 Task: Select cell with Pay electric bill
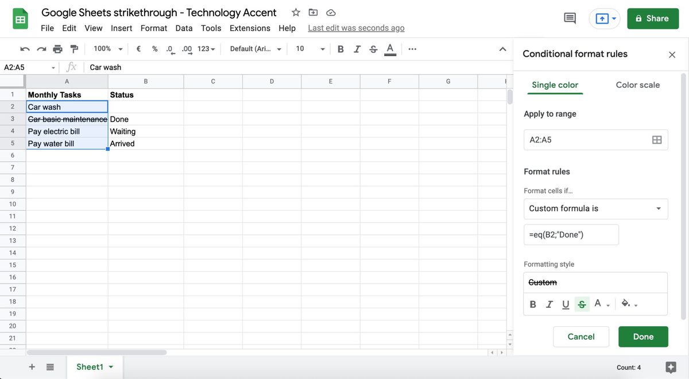pyautogui.click(x=67, y=132)
